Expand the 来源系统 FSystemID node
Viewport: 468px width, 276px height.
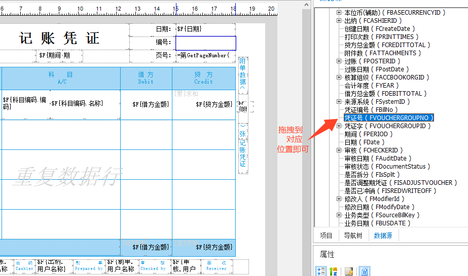(339, 102)
